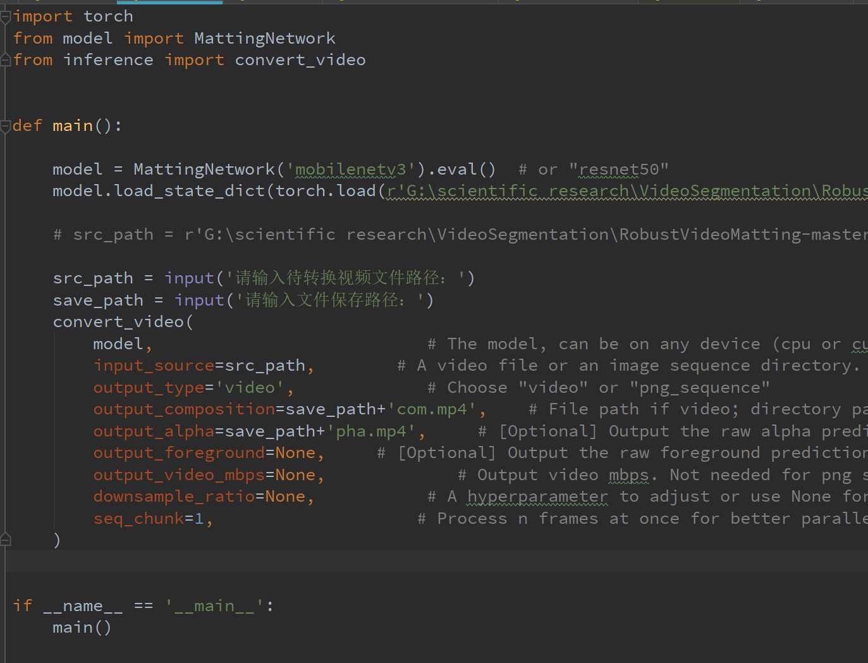Select the active editor tab with blue underline
Image resolution: width=868 pixels, height=663 pixels.
169,3
